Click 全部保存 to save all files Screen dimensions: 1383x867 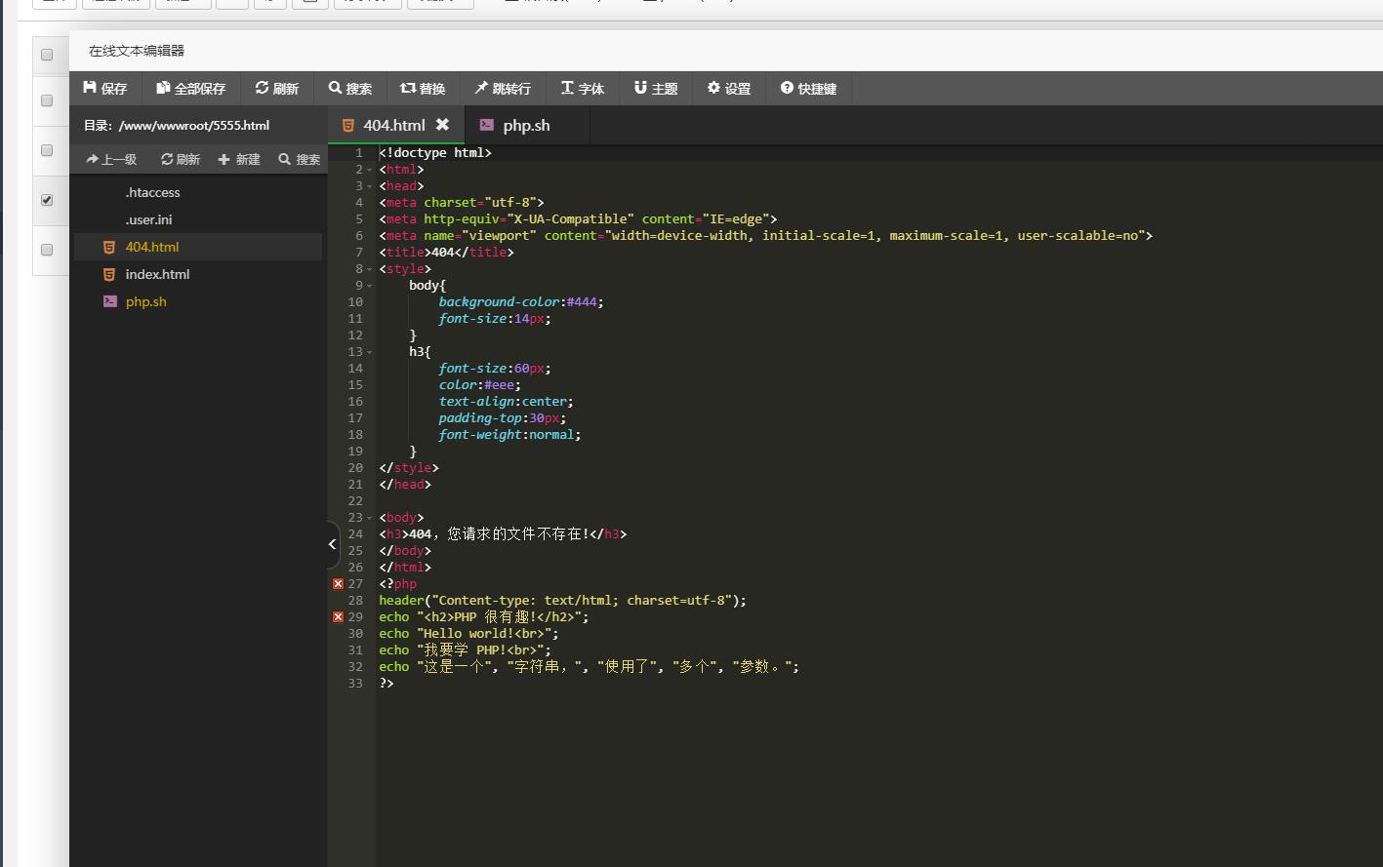click(190, 89)
